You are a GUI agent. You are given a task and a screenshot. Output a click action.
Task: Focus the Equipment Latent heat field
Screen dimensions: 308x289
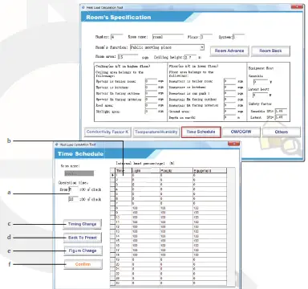(x=261, y=95)
